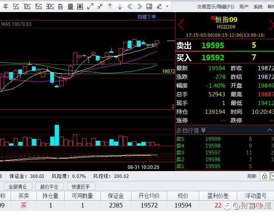Expand the 多档行情 double chevron

click(x=203, y=130)
